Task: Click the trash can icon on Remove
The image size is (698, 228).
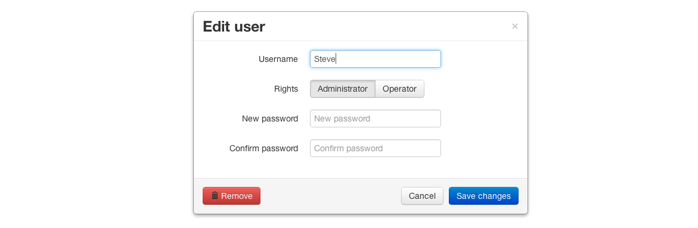Action: (215, 196)
